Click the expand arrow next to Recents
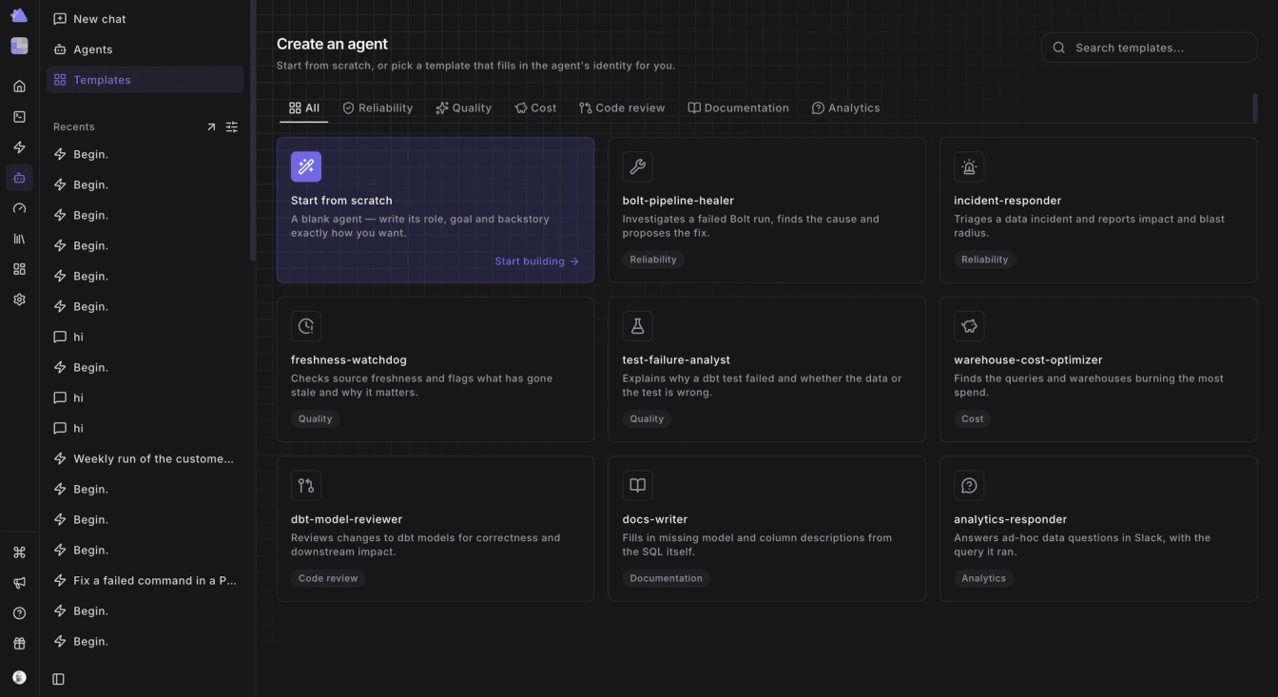The image size is (1278, 697). point(211,127)
